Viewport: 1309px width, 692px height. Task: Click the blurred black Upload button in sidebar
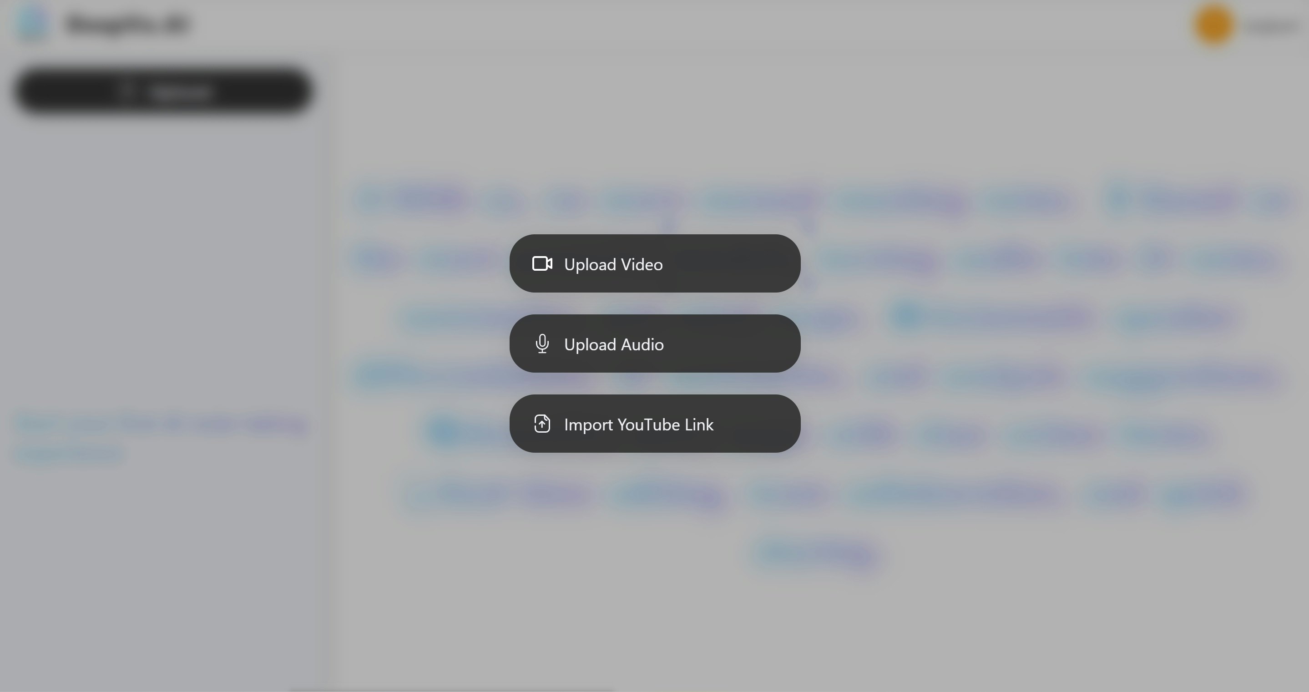(163, 91)
